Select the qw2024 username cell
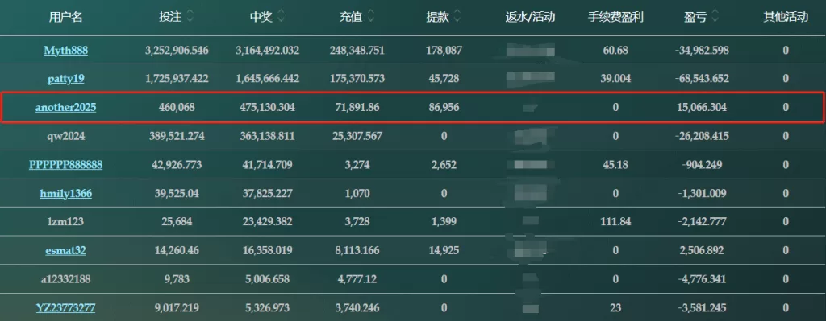The width and height of the screenshot is (826, 321). [66, 136]
